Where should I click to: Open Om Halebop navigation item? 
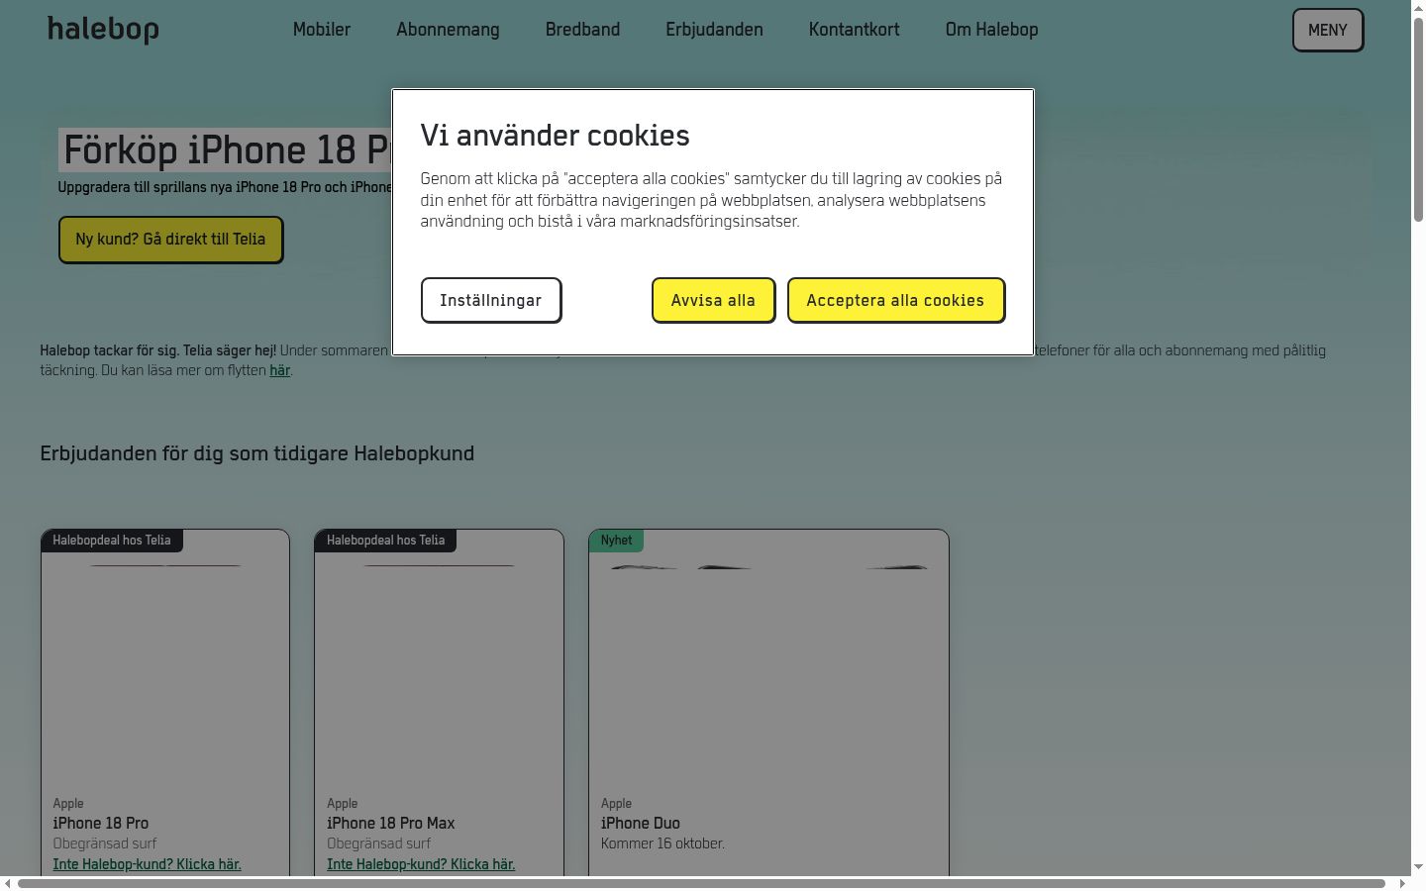(992, 30)
